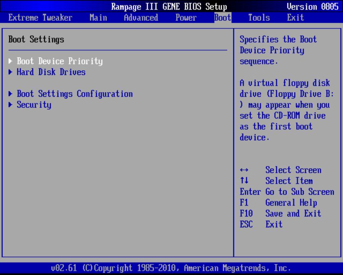Click the virtual floppy disk drive note
Image resolution: width=343 pixels, height=275 pixels.
(287, 110)
